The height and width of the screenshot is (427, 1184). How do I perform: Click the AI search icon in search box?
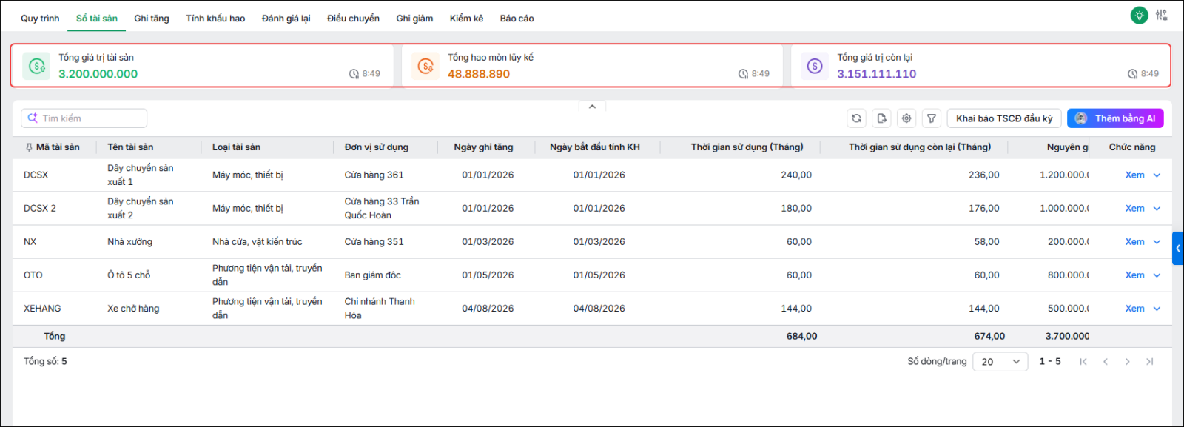[x=33, y=118]
